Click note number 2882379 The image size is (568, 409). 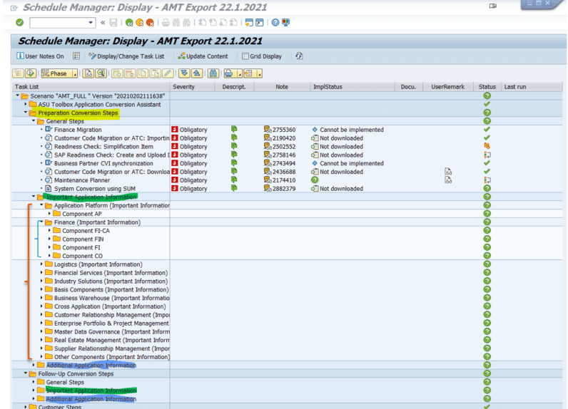point(284,189)
